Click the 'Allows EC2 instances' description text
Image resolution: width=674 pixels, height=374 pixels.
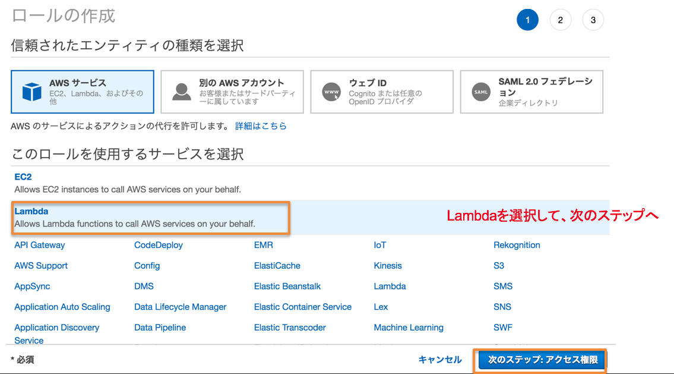click(x=128, y=189)
